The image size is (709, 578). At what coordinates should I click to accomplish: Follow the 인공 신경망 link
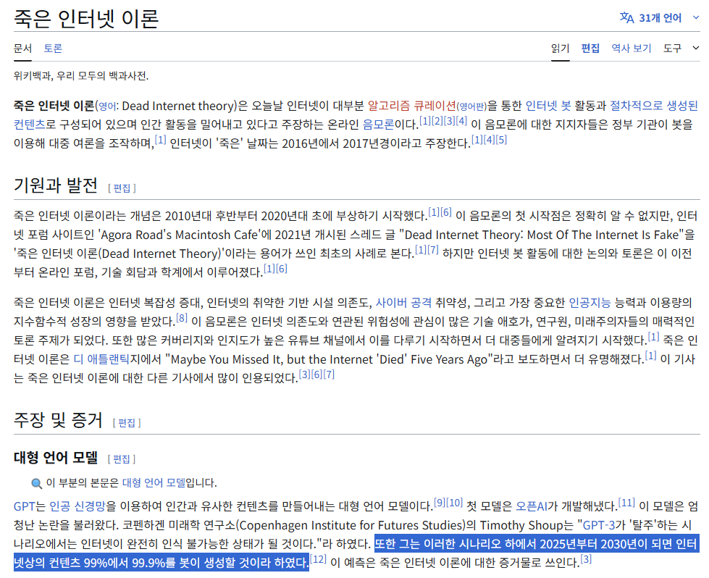77,506
